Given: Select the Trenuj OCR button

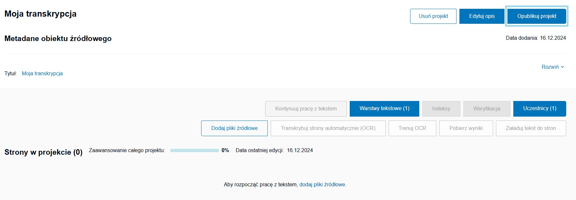Looking at the screenshot, I should click(412, 128).
